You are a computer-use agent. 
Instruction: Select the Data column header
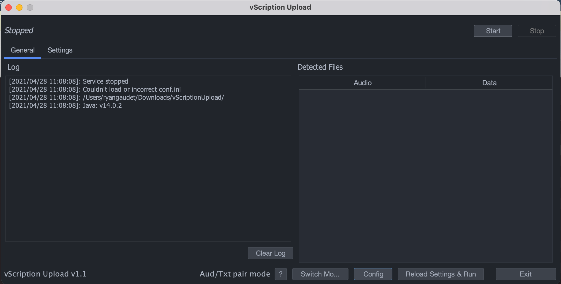click(x=489, y=83)
